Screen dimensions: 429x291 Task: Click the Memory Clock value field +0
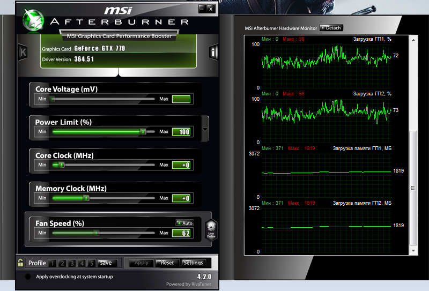click(x=181, y=198)
